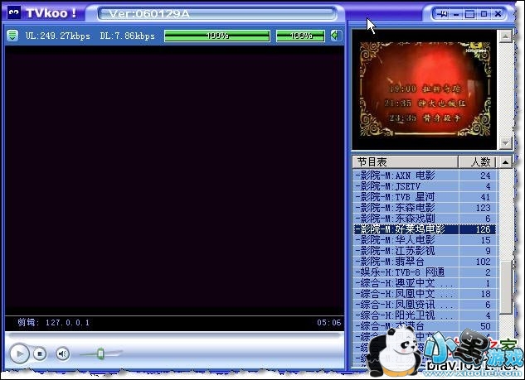Open the green dropdown menu icon
Image resolution: width=525 pixels, height=380 pixels.
tap(12, 36)
